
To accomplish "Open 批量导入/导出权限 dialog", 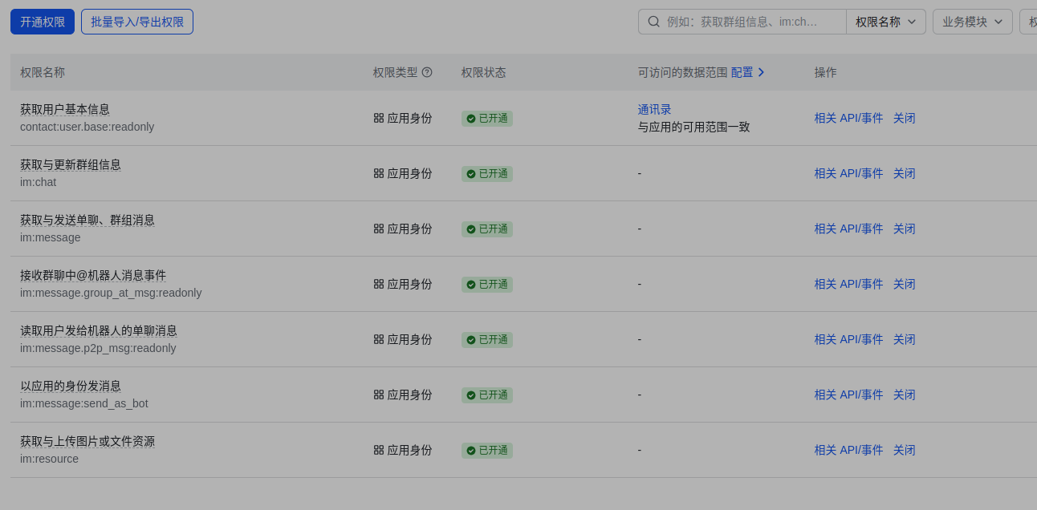I will pos(137,22).
